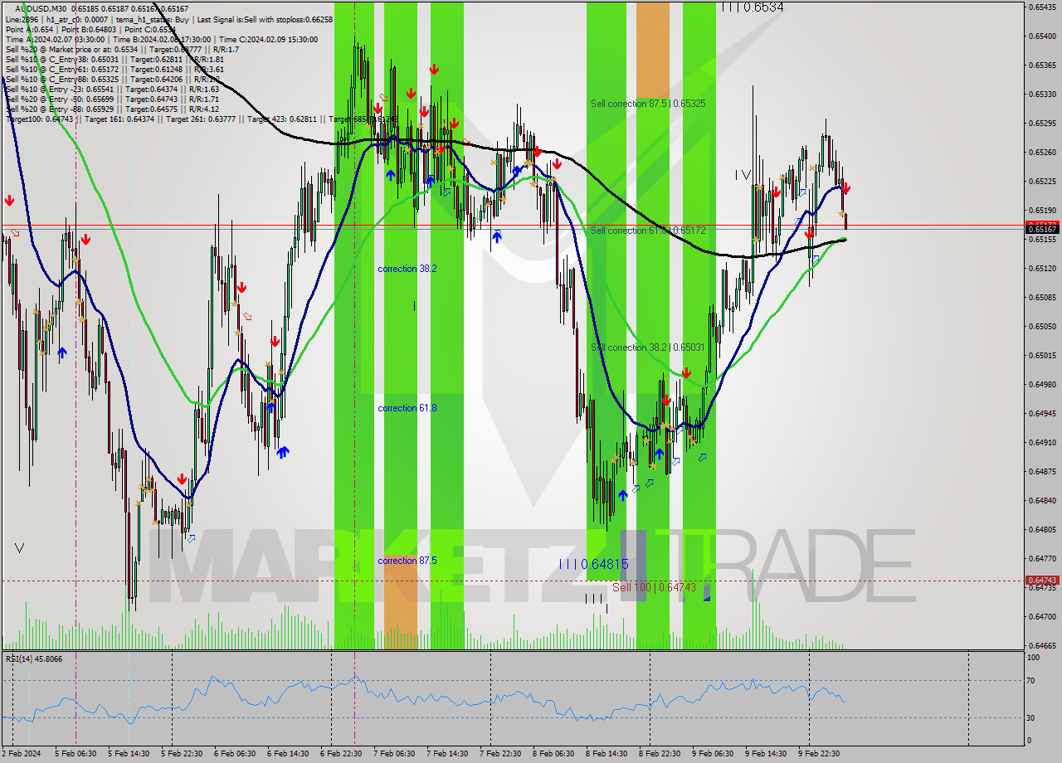Viewport: 1062px width, 763px height.
Task: Click the RSI scale value 100
Action: click(1034, 657)
